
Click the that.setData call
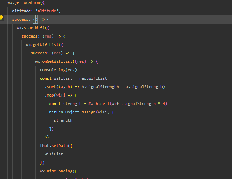pos(56,146)
